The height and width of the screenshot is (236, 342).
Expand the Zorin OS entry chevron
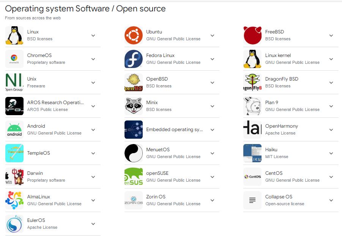pyautogui.click(x=213, y=200)
